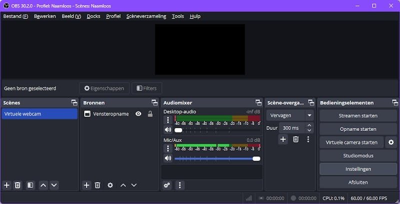Screen dimensions: 400x204
Task: Add a scene transition with plus
Action: pyautogui.click(x=283, y=139)
